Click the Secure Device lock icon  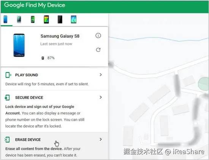7,98
